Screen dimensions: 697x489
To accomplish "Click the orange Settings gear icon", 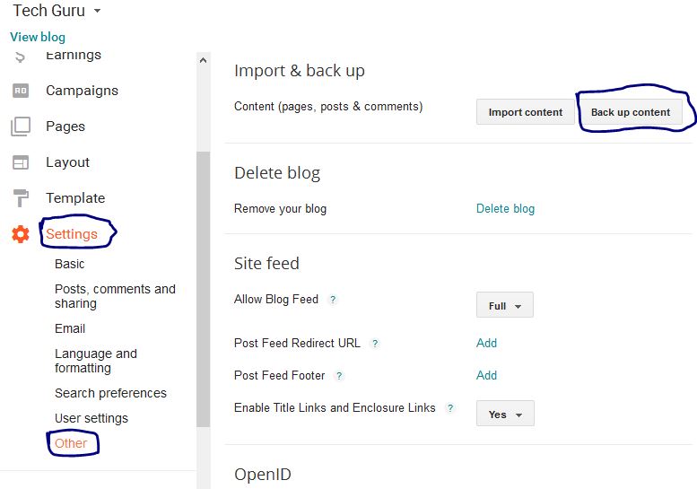I will (x=21, y=234).
